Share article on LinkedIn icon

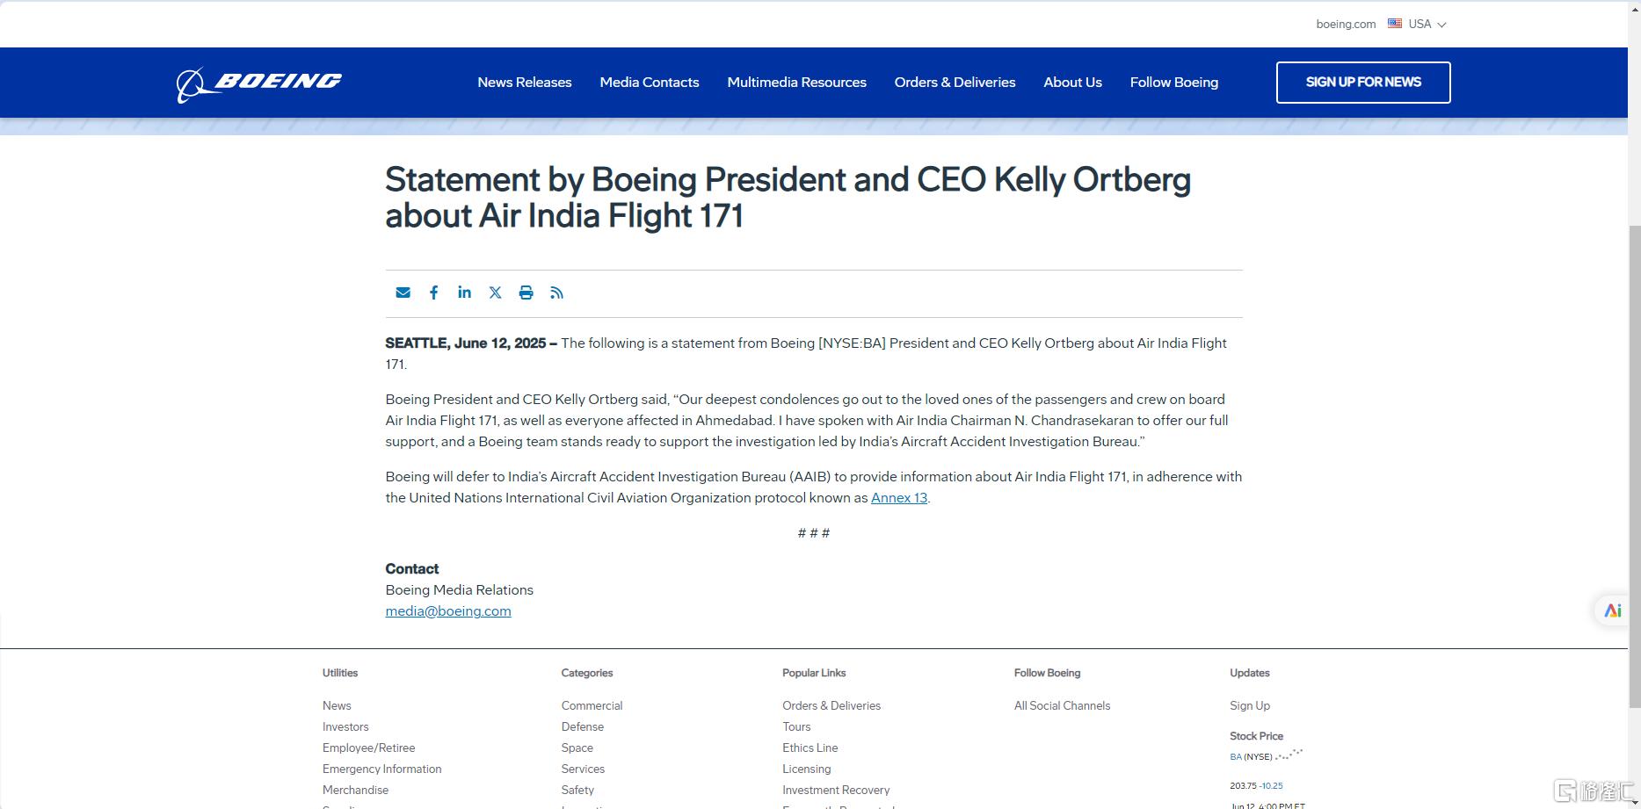tap(464, 292)
